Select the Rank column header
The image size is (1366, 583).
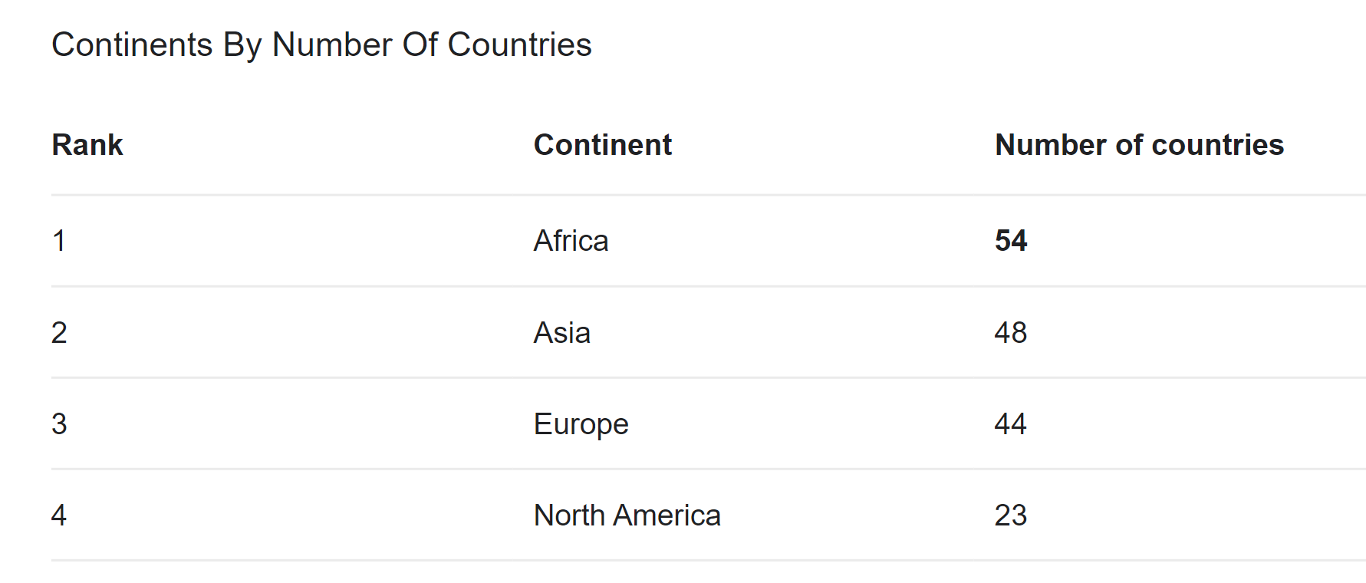[87, 145]
